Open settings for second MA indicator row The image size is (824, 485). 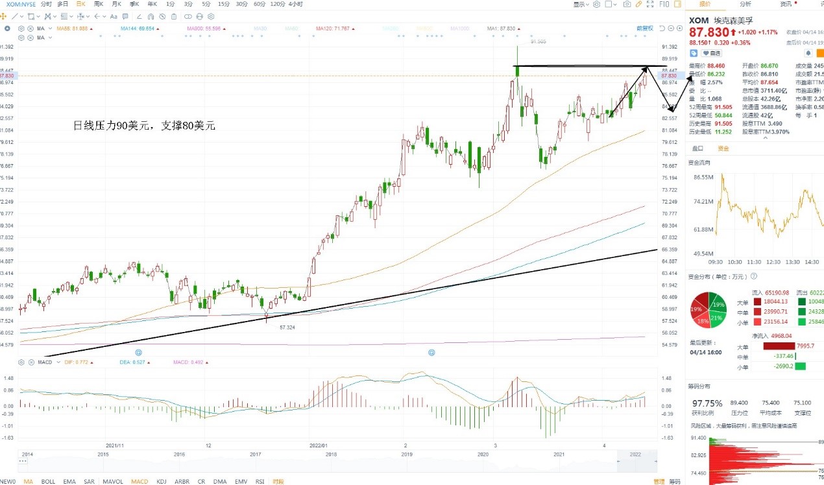click(21, 38)
